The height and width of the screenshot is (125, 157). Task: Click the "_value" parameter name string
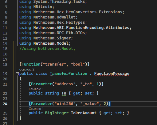click(x=89, y=104)
